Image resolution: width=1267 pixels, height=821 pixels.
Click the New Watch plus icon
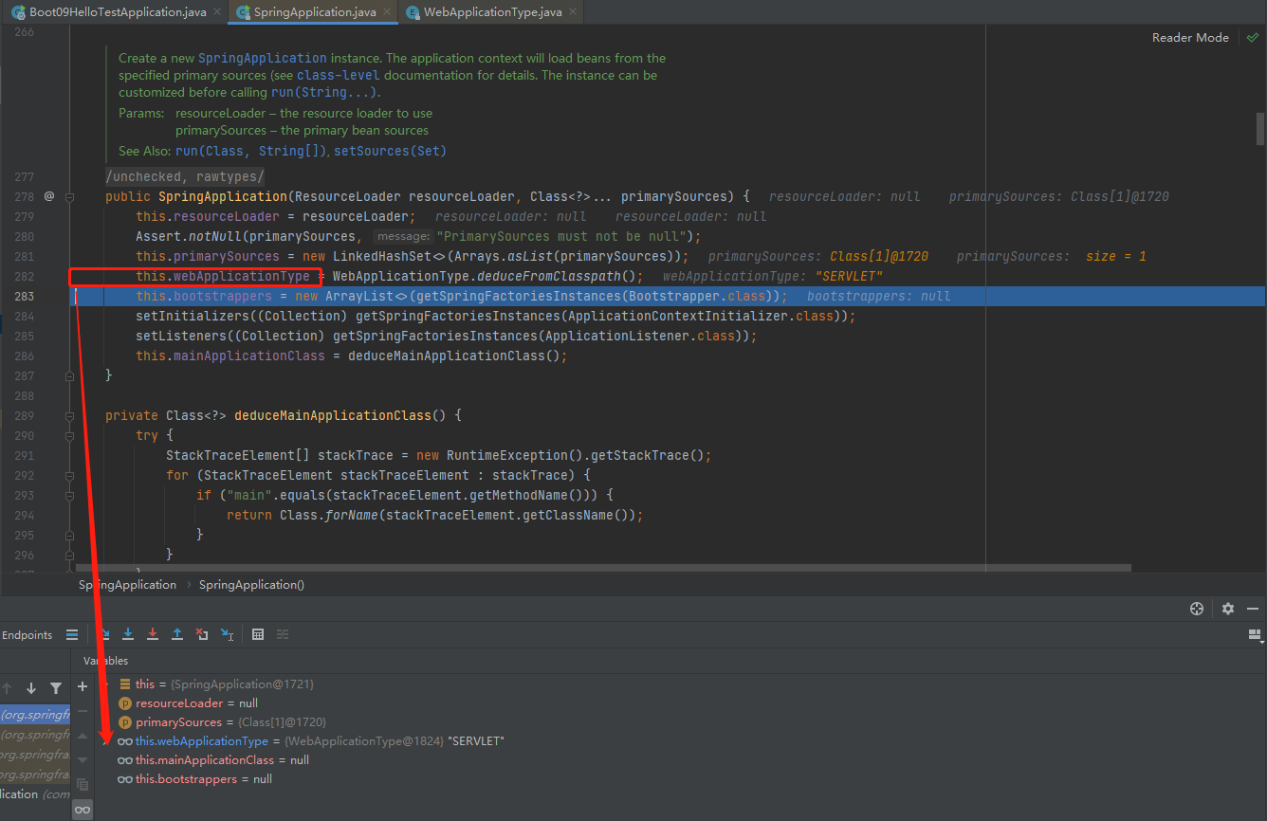point(83,686)
